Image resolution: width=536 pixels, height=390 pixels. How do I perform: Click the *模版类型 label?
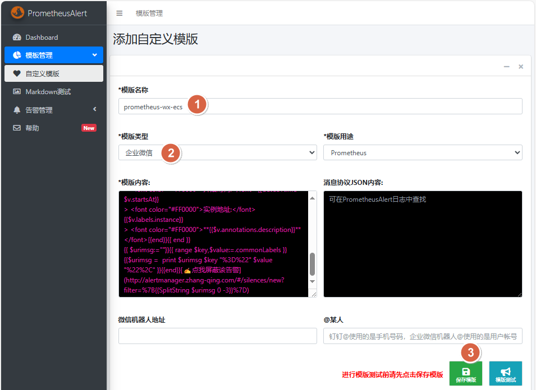pyautogui.click(x=134, y=137)
